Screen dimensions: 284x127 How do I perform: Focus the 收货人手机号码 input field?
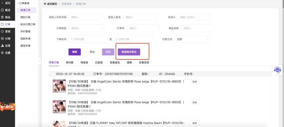point(85,17)
